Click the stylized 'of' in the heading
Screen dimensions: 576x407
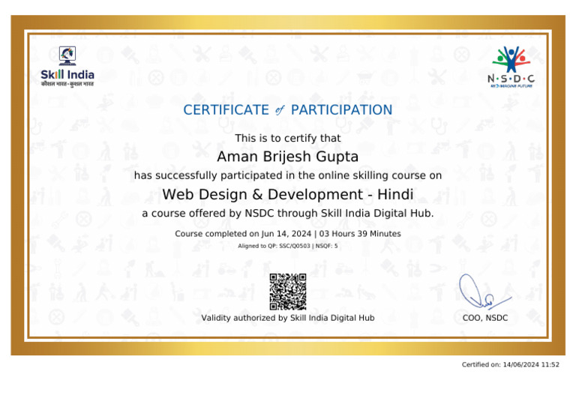(x=280, y=110)
